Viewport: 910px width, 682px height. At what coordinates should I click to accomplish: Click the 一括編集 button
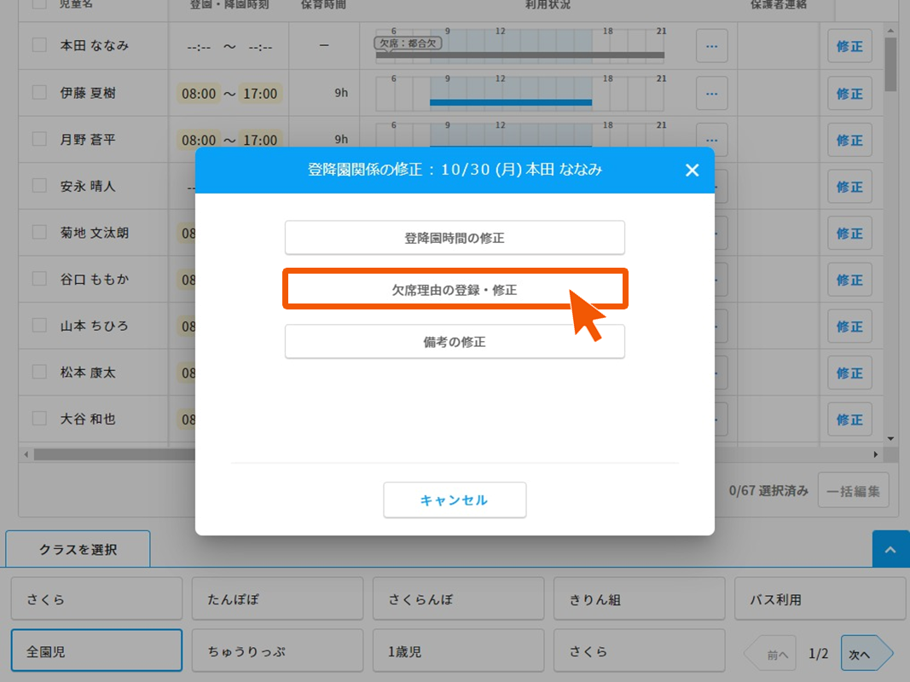[853, 491]
